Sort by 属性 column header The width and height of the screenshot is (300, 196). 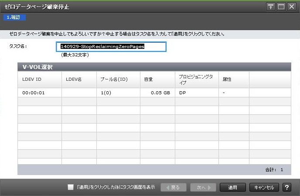[234, 79]
